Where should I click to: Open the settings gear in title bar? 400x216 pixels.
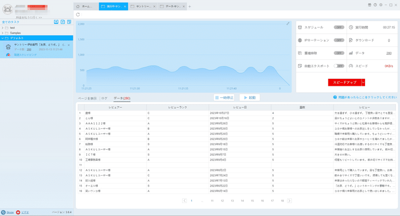(x=380, y=5)
